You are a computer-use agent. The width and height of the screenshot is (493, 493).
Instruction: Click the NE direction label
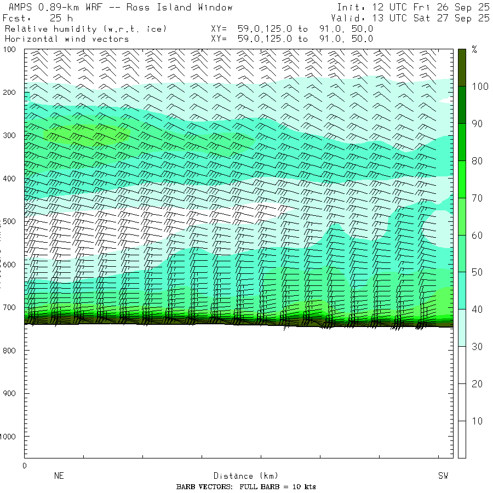59,475
